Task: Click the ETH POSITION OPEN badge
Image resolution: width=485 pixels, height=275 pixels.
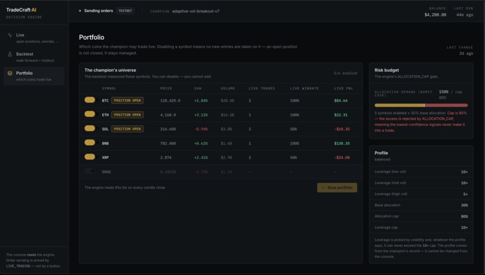Action: point(128,115)
